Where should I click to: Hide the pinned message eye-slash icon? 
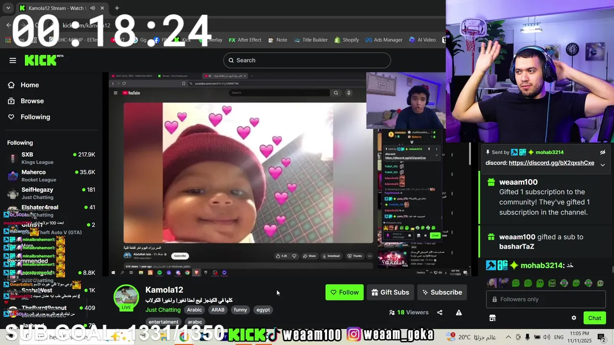(602, 152)
